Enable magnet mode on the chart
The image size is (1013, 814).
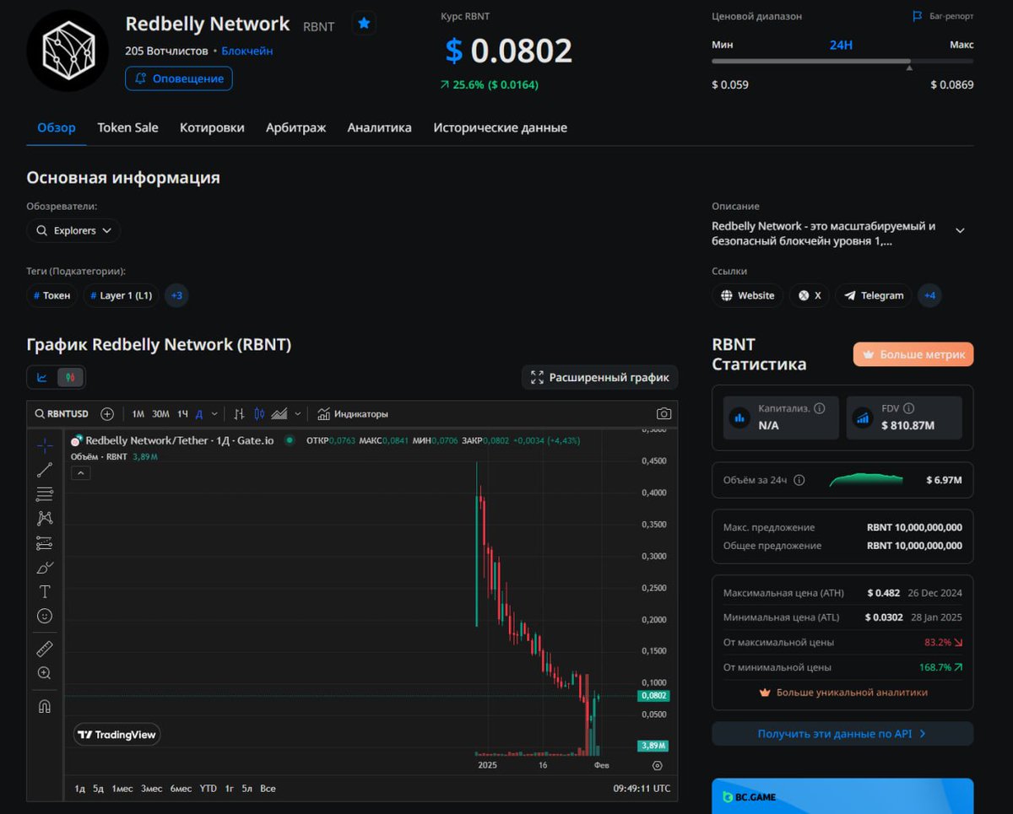tap(45, 706)
